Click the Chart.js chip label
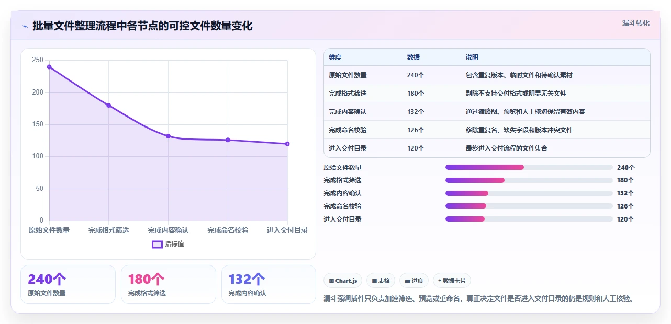This screenshot has width=671, height=324. pyautogui.click(x=346, y=281)
